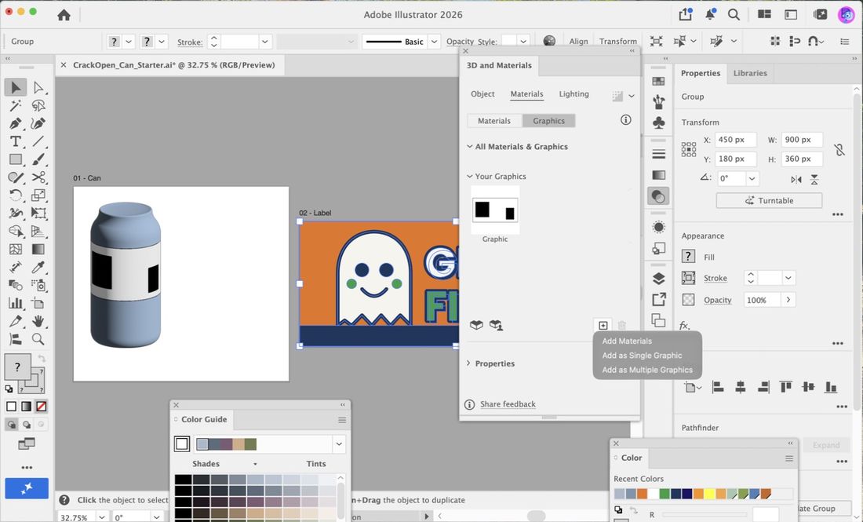
Task: Click the Turntable button
Action: click(x=769, y=200)
